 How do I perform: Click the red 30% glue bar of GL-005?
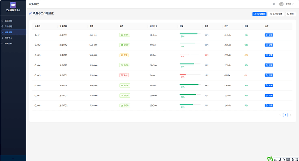click(x=190, y=74)
